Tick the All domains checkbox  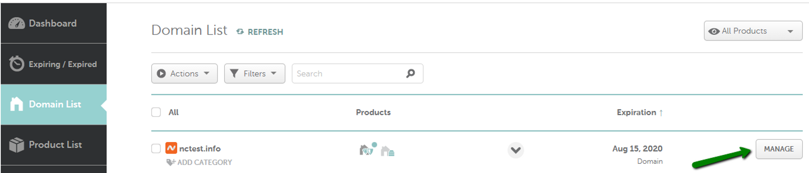pyautogui.click(x=156, y=112)
